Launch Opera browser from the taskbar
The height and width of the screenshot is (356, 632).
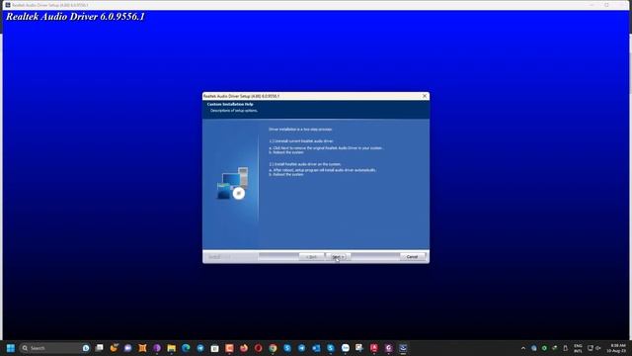[x=259, y=348]
